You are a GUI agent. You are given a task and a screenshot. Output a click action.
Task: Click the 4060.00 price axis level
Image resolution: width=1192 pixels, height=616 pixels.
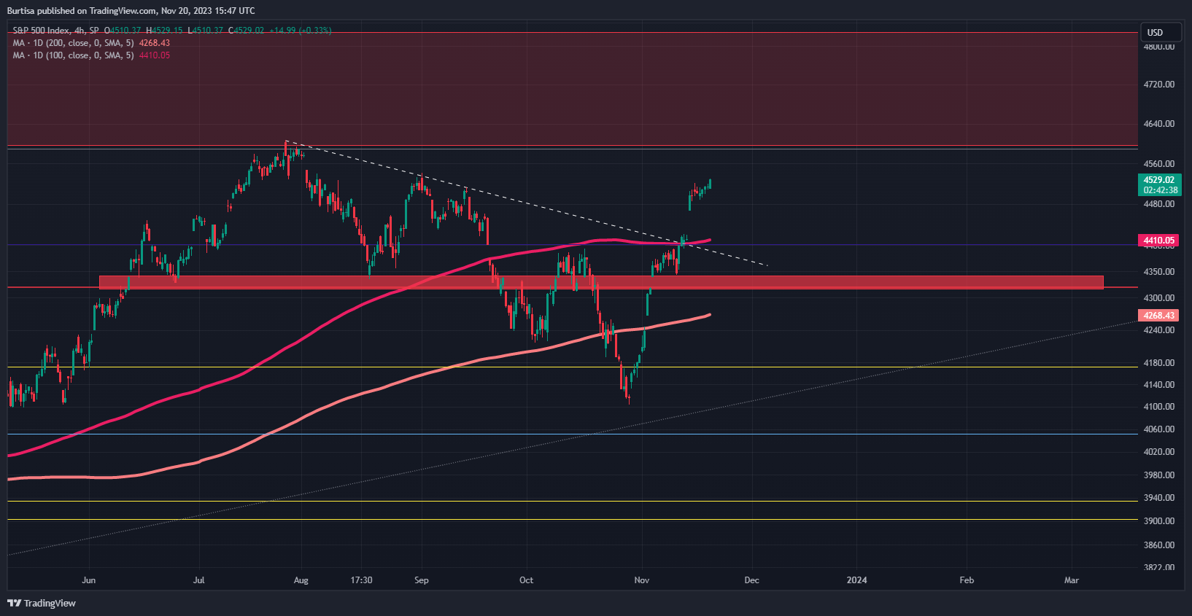1158,429
